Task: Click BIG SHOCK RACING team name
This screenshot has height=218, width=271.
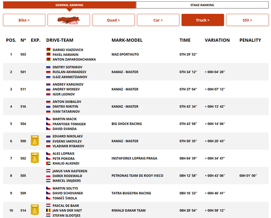Action: click(127, 124)
